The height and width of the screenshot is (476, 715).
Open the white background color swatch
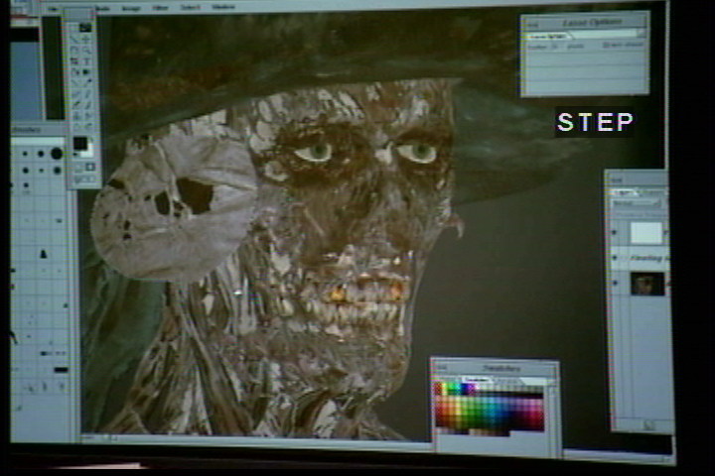point(89,151)
